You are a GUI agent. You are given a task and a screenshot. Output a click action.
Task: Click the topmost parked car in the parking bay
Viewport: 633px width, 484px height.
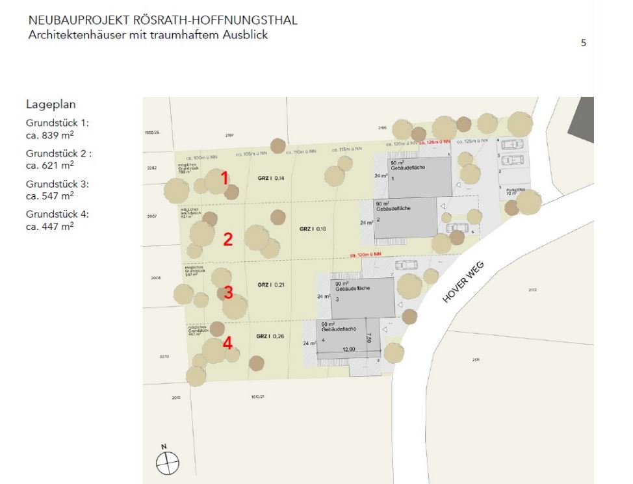pyautogui.click(x=512, y=145)
